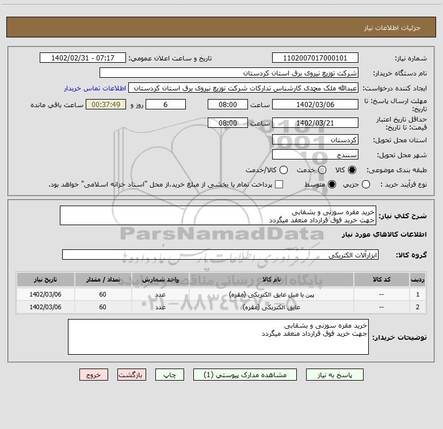Click buyer notes text area

coord(218,337)
